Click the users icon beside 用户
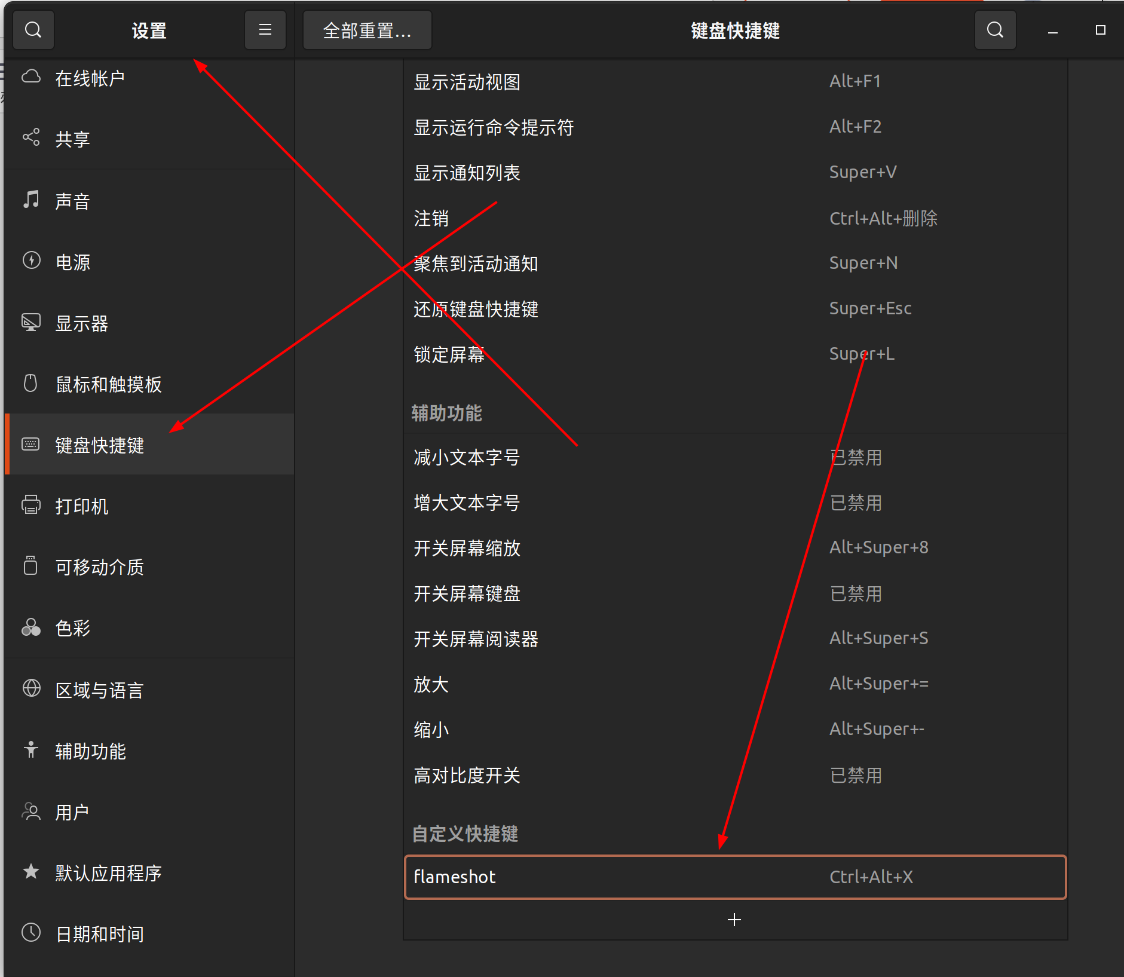This screenshot has height=977, width=1124. 31,811
